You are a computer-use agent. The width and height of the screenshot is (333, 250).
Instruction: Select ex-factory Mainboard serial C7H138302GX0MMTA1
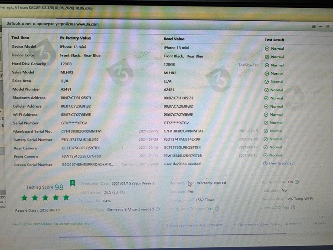pos(82,132)
